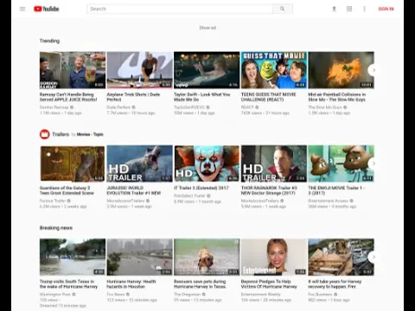Visit the Washington Post channel name
Image resolution: width=415 pixels, height=311 pixels.
[x=55, y=295]
